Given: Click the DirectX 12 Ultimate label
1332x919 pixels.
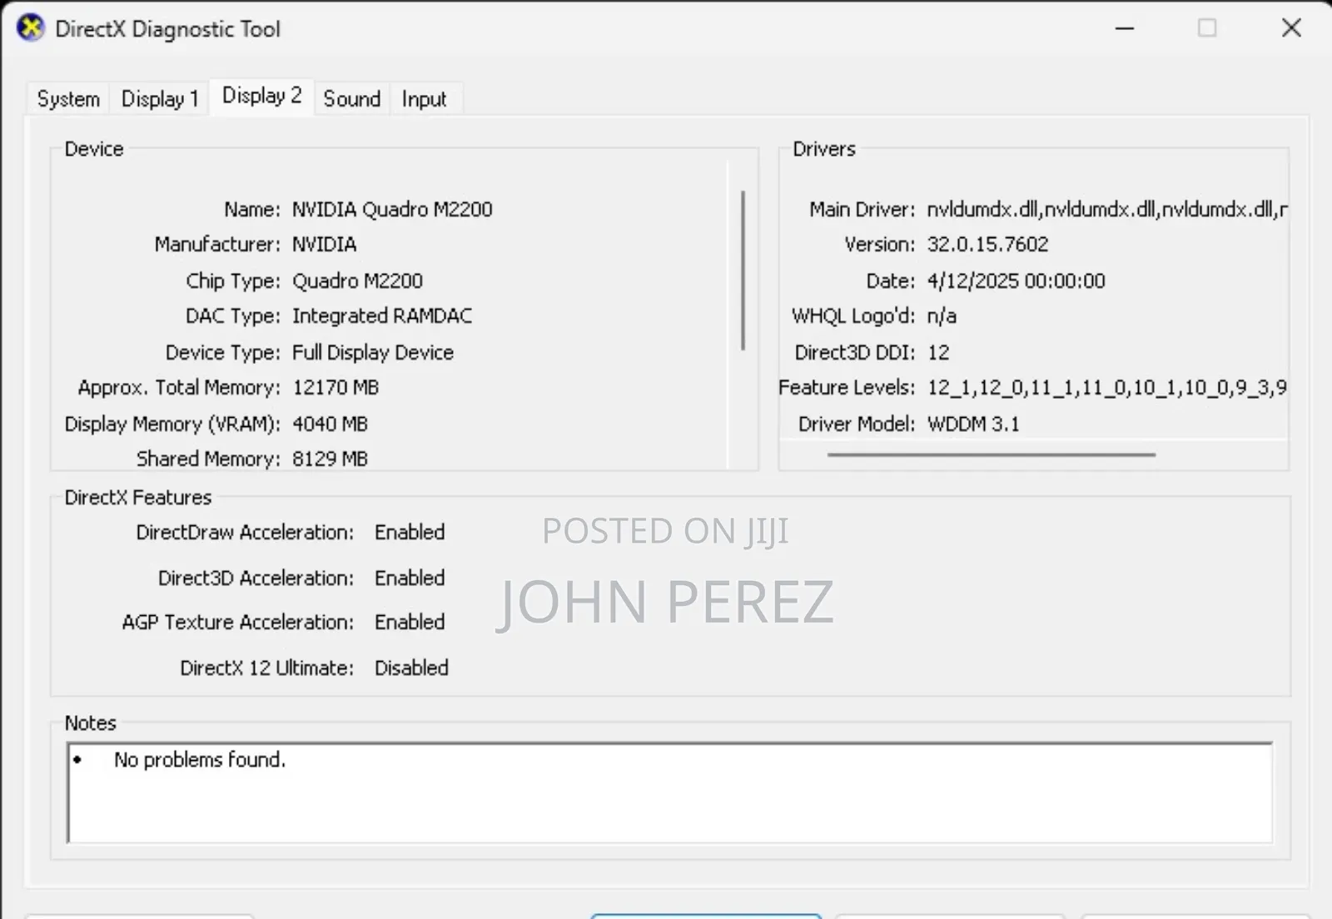Looking at the screenshot, I should [266, 668].
